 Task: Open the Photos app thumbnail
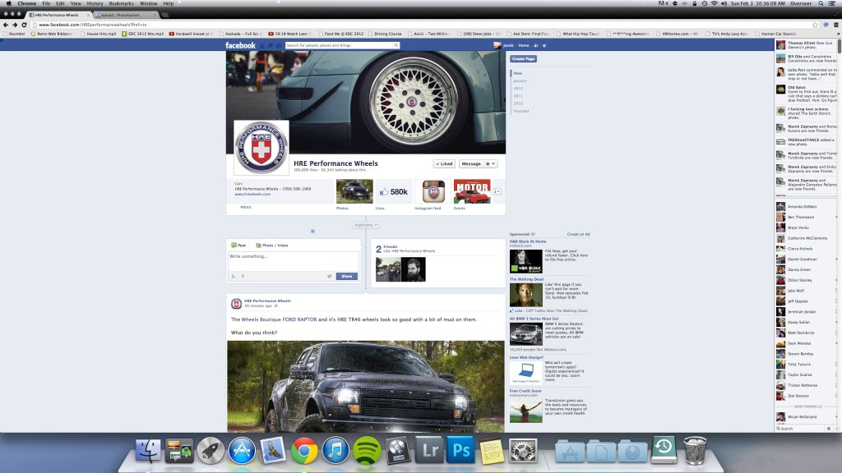[x=354, y=191]
